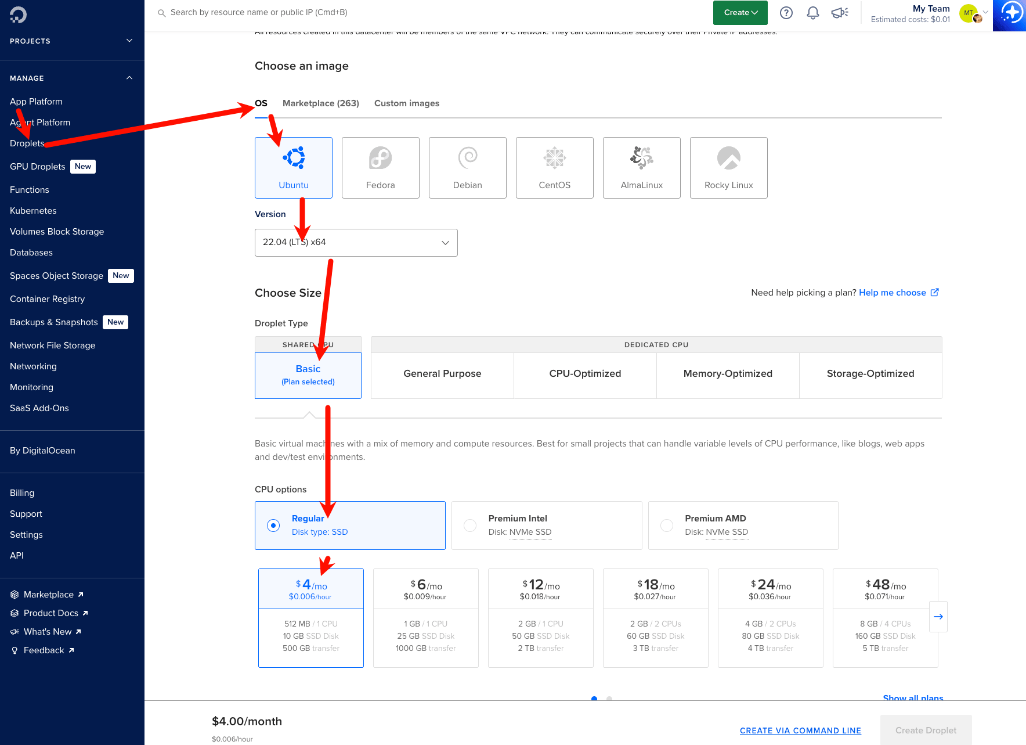
Task: Open Droplets in the sidebar
Action: coord(27,143)
